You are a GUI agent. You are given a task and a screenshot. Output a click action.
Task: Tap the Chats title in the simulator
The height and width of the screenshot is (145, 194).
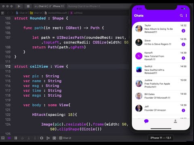pyautogui.click(x=139, y=16)
